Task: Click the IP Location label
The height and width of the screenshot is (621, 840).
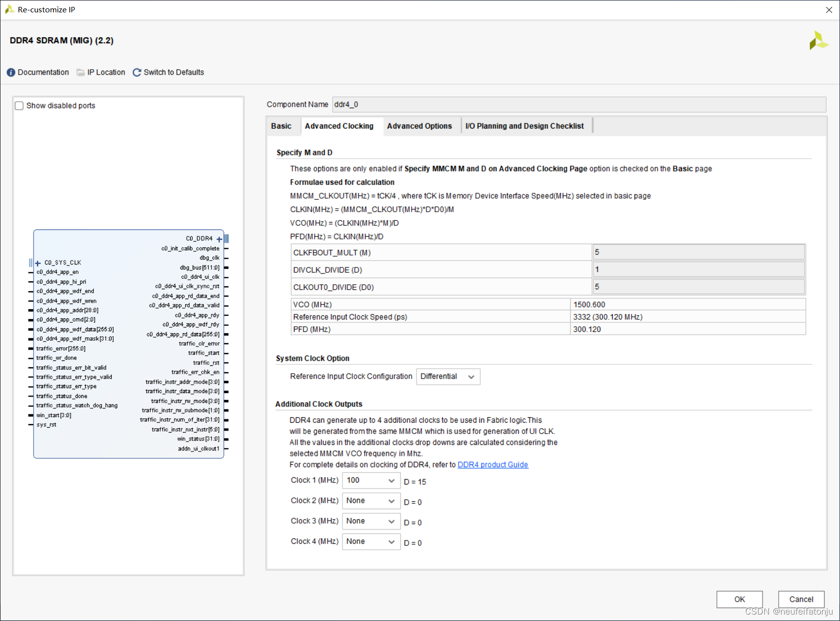Action: pos(106,72)
